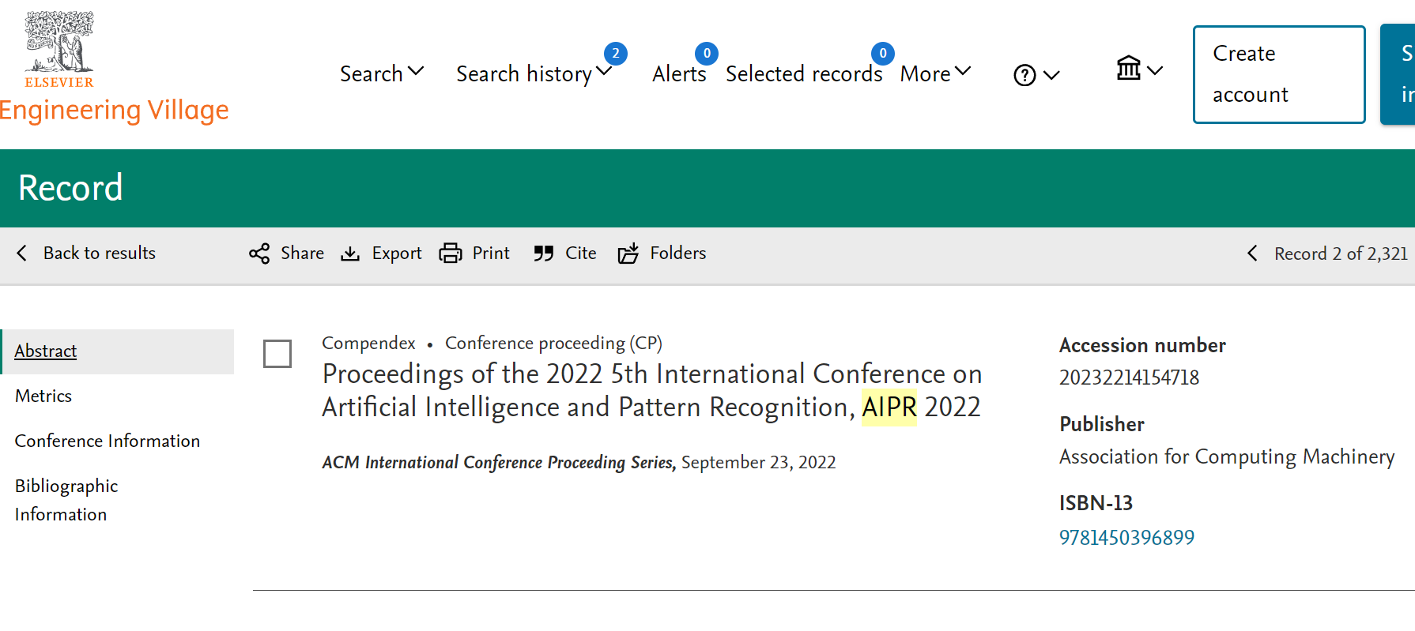This screenshot has height=631, width=1415.
Task: Choose the Print option
Action: click(x=491, y=253)
